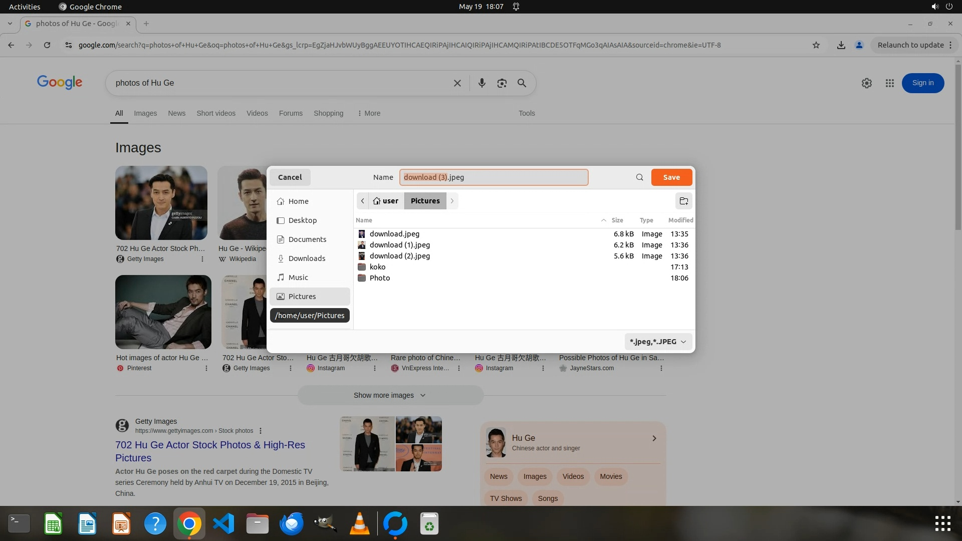Open the More search filters menu
Image resolution: width=962 pixels, height=541 pixels.
[x=369, y=113]
